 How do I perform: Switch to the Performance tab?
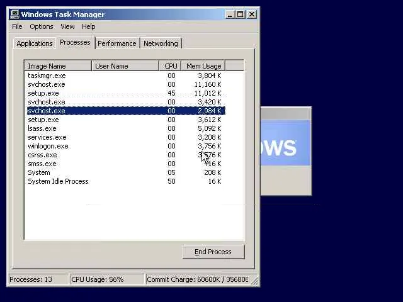coord(117,43)
